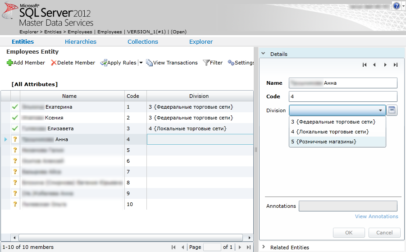Click the Explorer breadcrumb link
This screenshot has width=406, height=252.
(x=29, y=32)
